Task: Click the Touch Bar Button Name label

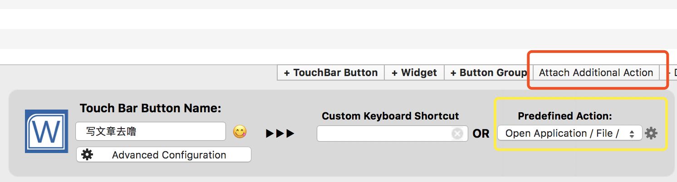Action: pos(150,109)
